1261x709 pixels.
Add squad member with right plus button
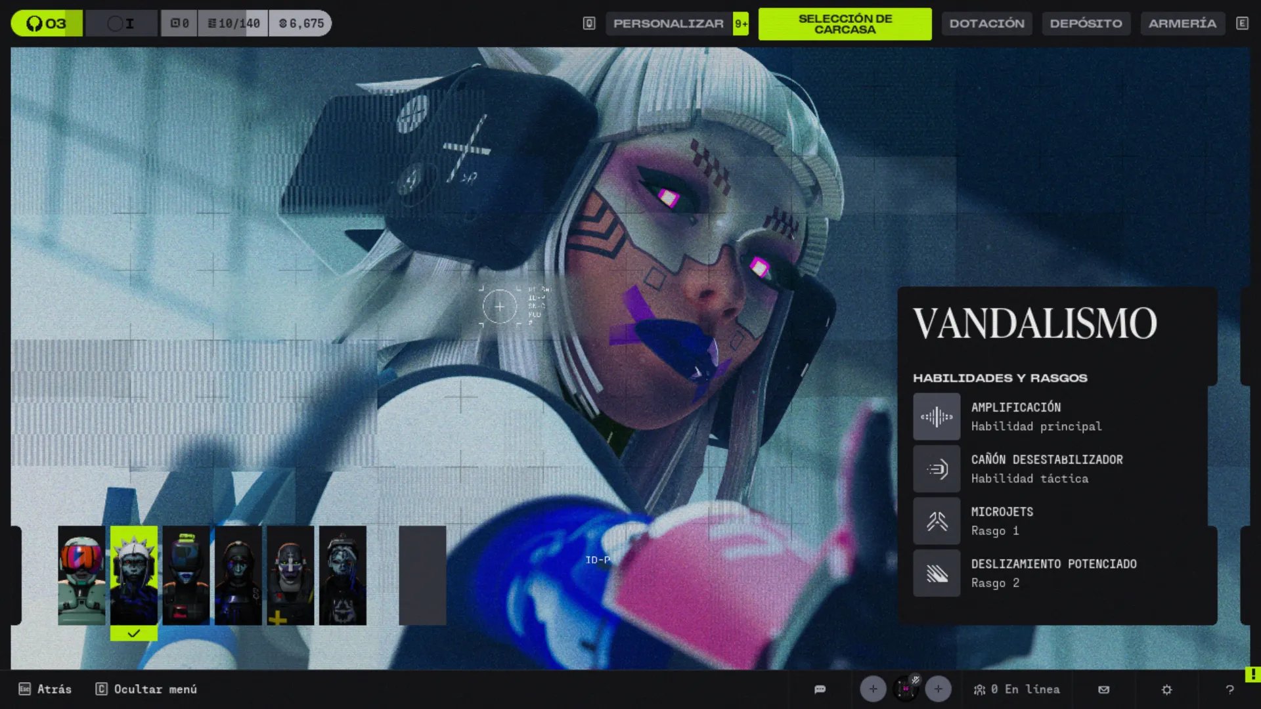click(938, 689)
